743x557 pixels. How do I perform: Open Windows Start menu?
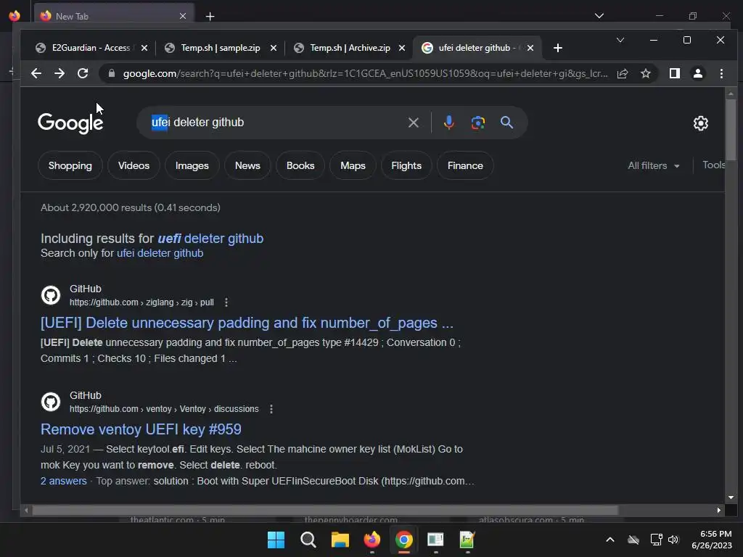[x=276, y=540]
